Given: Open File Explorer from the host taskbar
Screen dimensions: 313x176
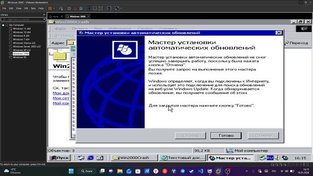Looking at the screenshot, I should tap(120, 171).
